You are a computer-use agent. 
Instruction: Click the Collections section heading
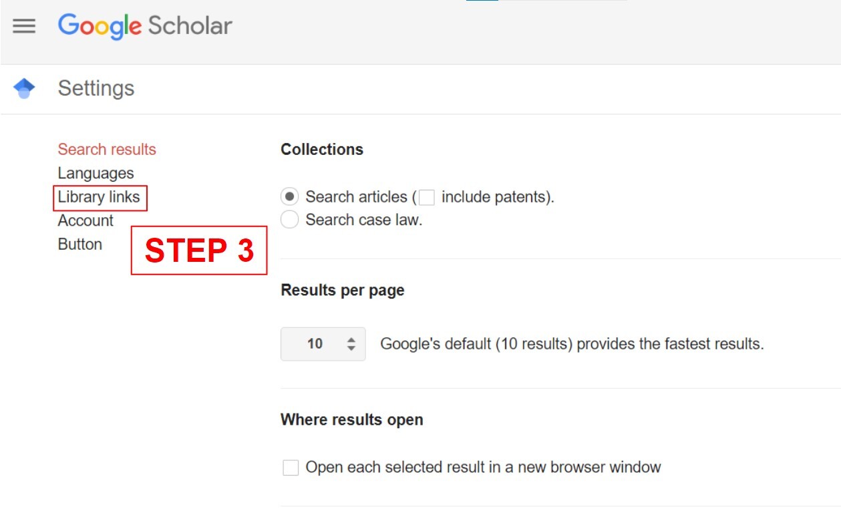(322, 150)
